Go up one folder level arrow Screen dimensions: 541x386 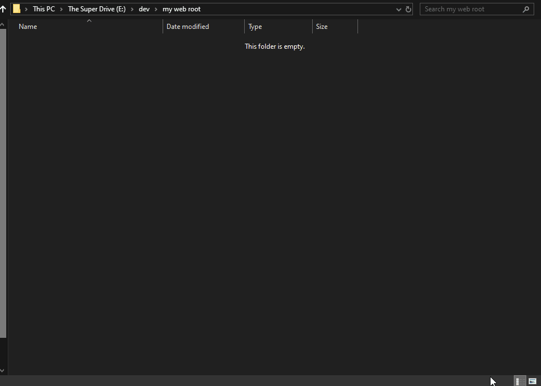point(3,9)
